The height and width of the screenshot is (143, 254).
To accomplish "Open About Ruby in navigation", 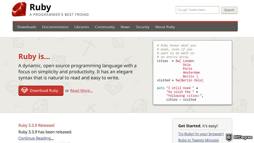I will [165, 27].
